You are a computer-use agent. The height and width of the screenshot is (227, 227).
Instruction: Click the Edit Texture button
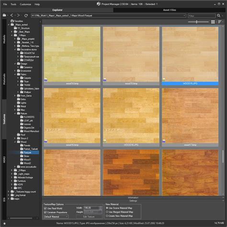(x=89, y=216)
